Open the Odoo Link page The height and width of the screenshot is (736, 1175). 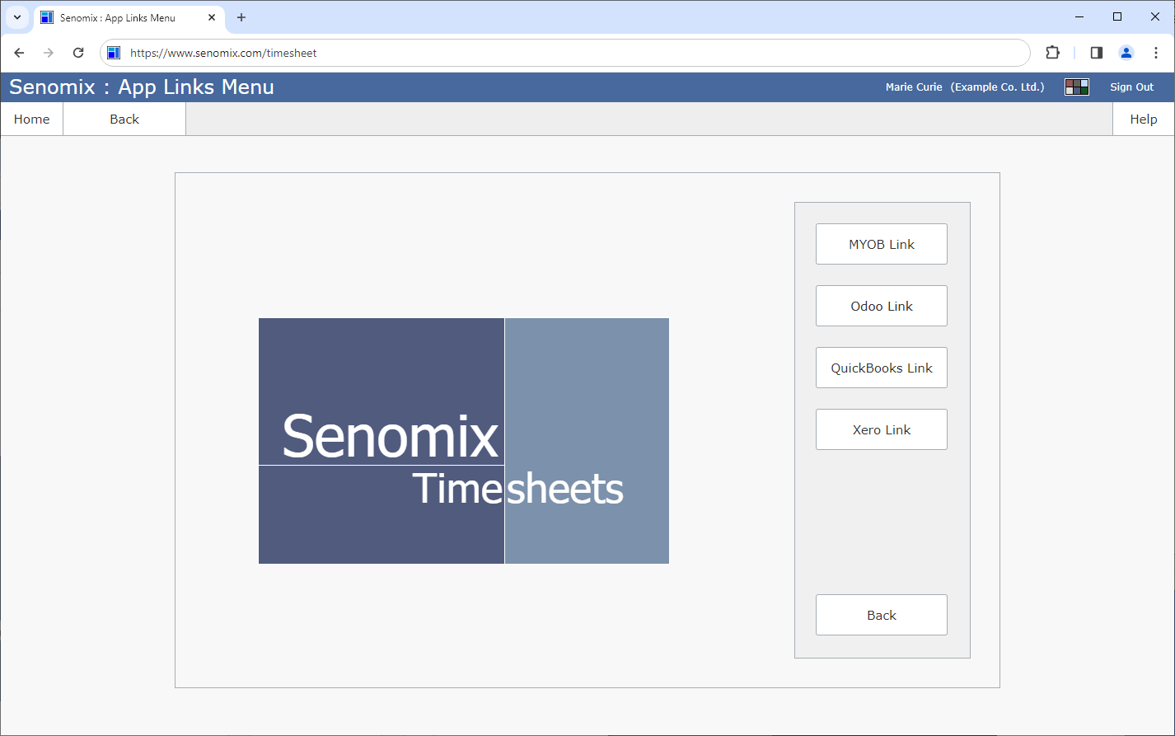tap(881, 306)
